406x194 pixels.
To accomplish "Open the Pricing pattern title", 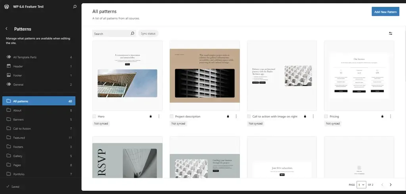I will pos(334,116).
